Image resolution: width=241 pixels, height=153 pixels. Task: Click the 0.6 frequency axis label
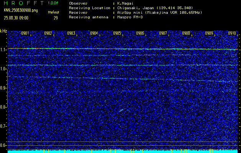tap(3, 145)
